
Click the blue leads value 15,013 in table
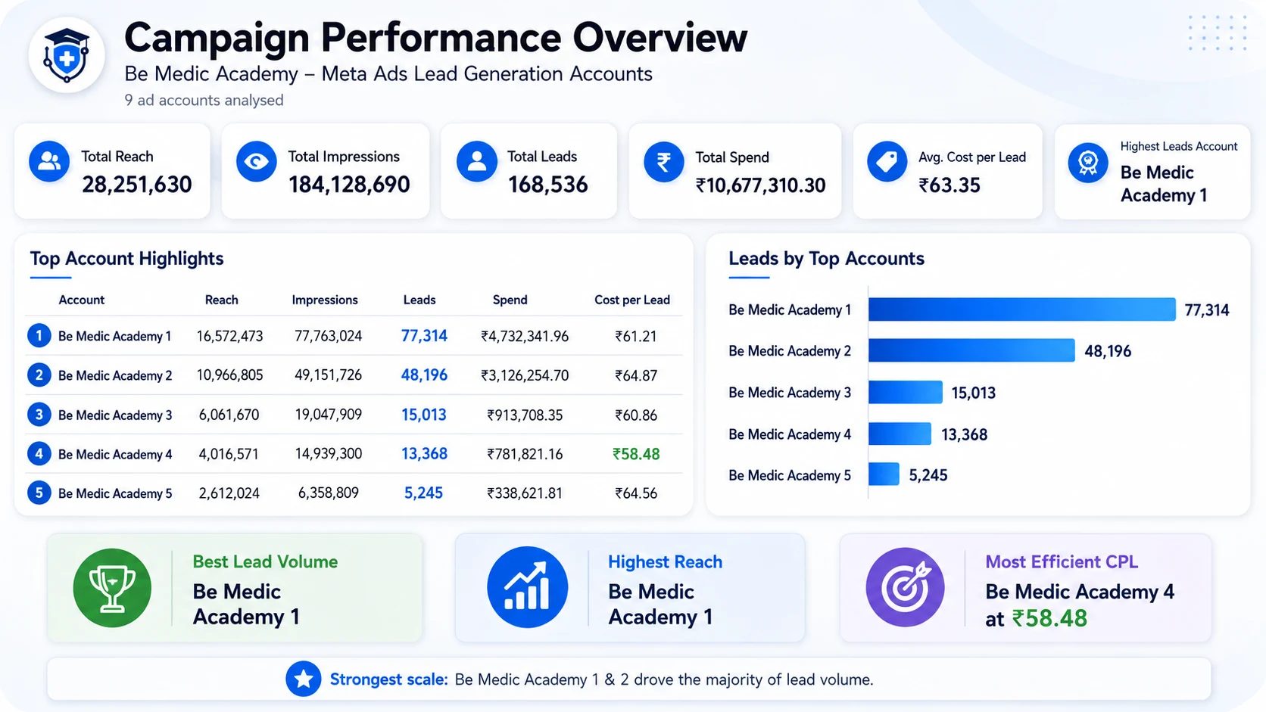point(424,415)
